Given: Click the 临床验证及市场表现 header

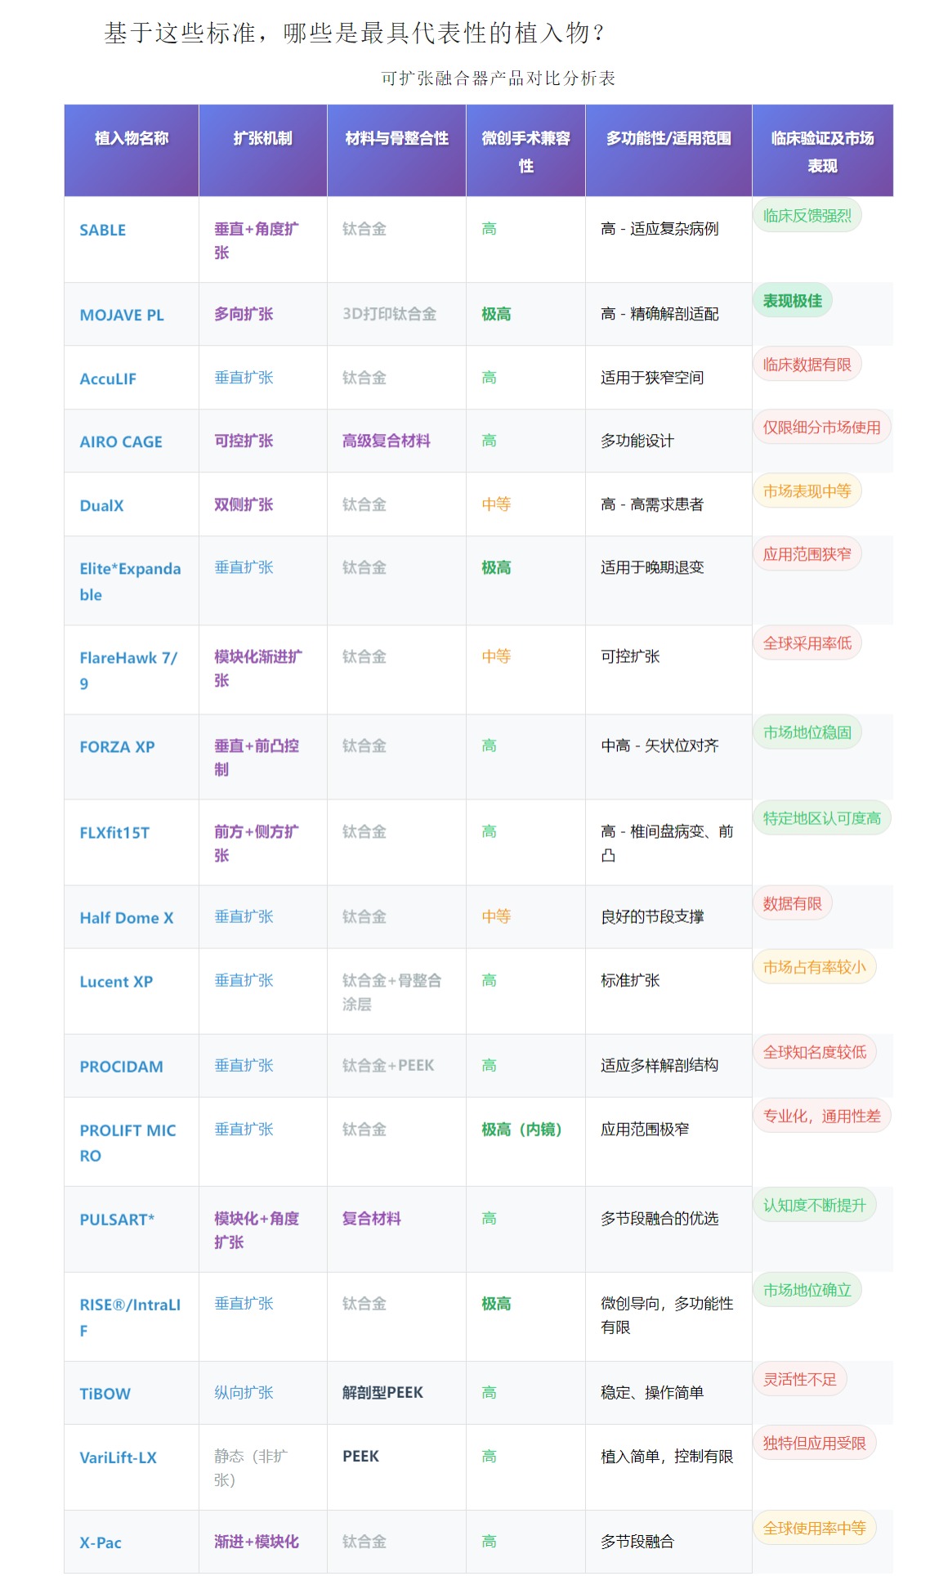Looking at the screenshot, I should [x=821, y=151].
